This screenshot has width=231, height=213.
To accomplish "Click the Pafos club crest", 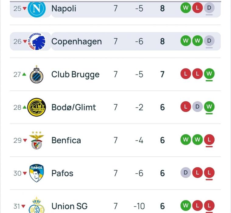I will pos(37,173).
